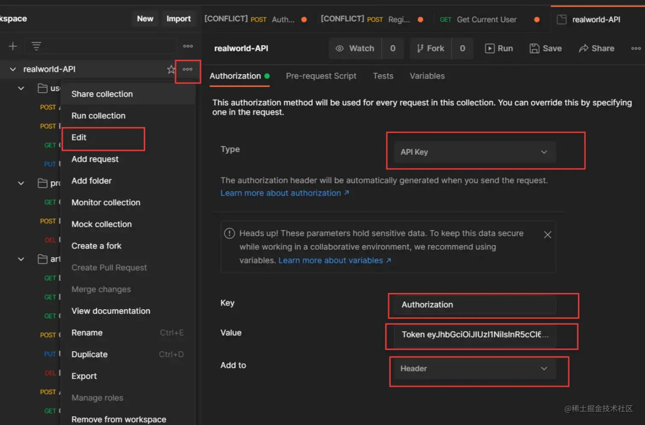
Task: Select Remove from workspace menu entry
Action: [128, 419]
